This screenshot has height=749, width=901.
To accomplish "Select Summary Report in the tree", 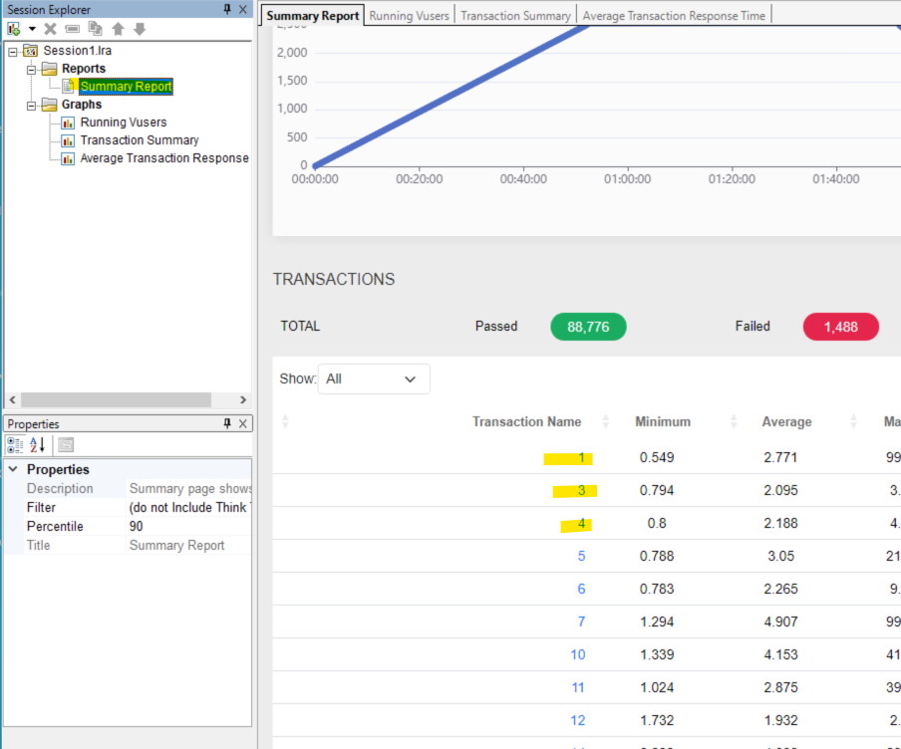I will coord(126,87).
